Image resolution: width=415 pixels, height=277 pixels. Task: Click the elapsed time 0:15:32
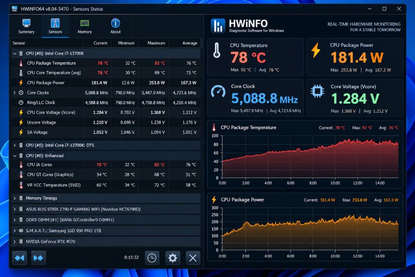tap(131, 258)
